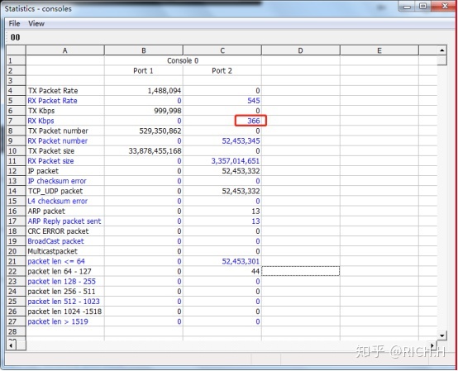The width and height of the screenshot is (458, 371).
Task: Select column A header
Action: click(x=64, y=50)
